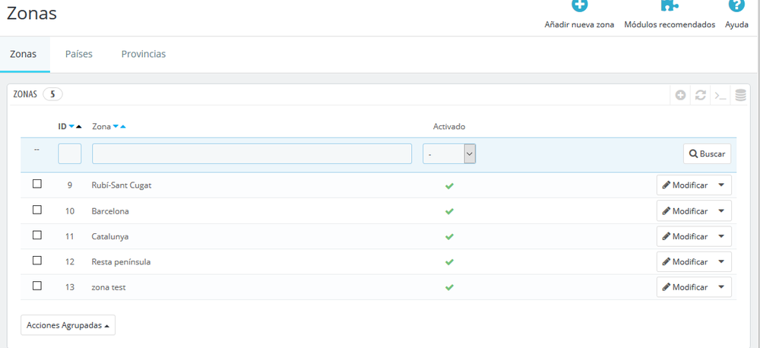The height and width of the screenshot is (348, 760).
Task: Sort ID column descending arrow
Action: (x=71, y=126)
